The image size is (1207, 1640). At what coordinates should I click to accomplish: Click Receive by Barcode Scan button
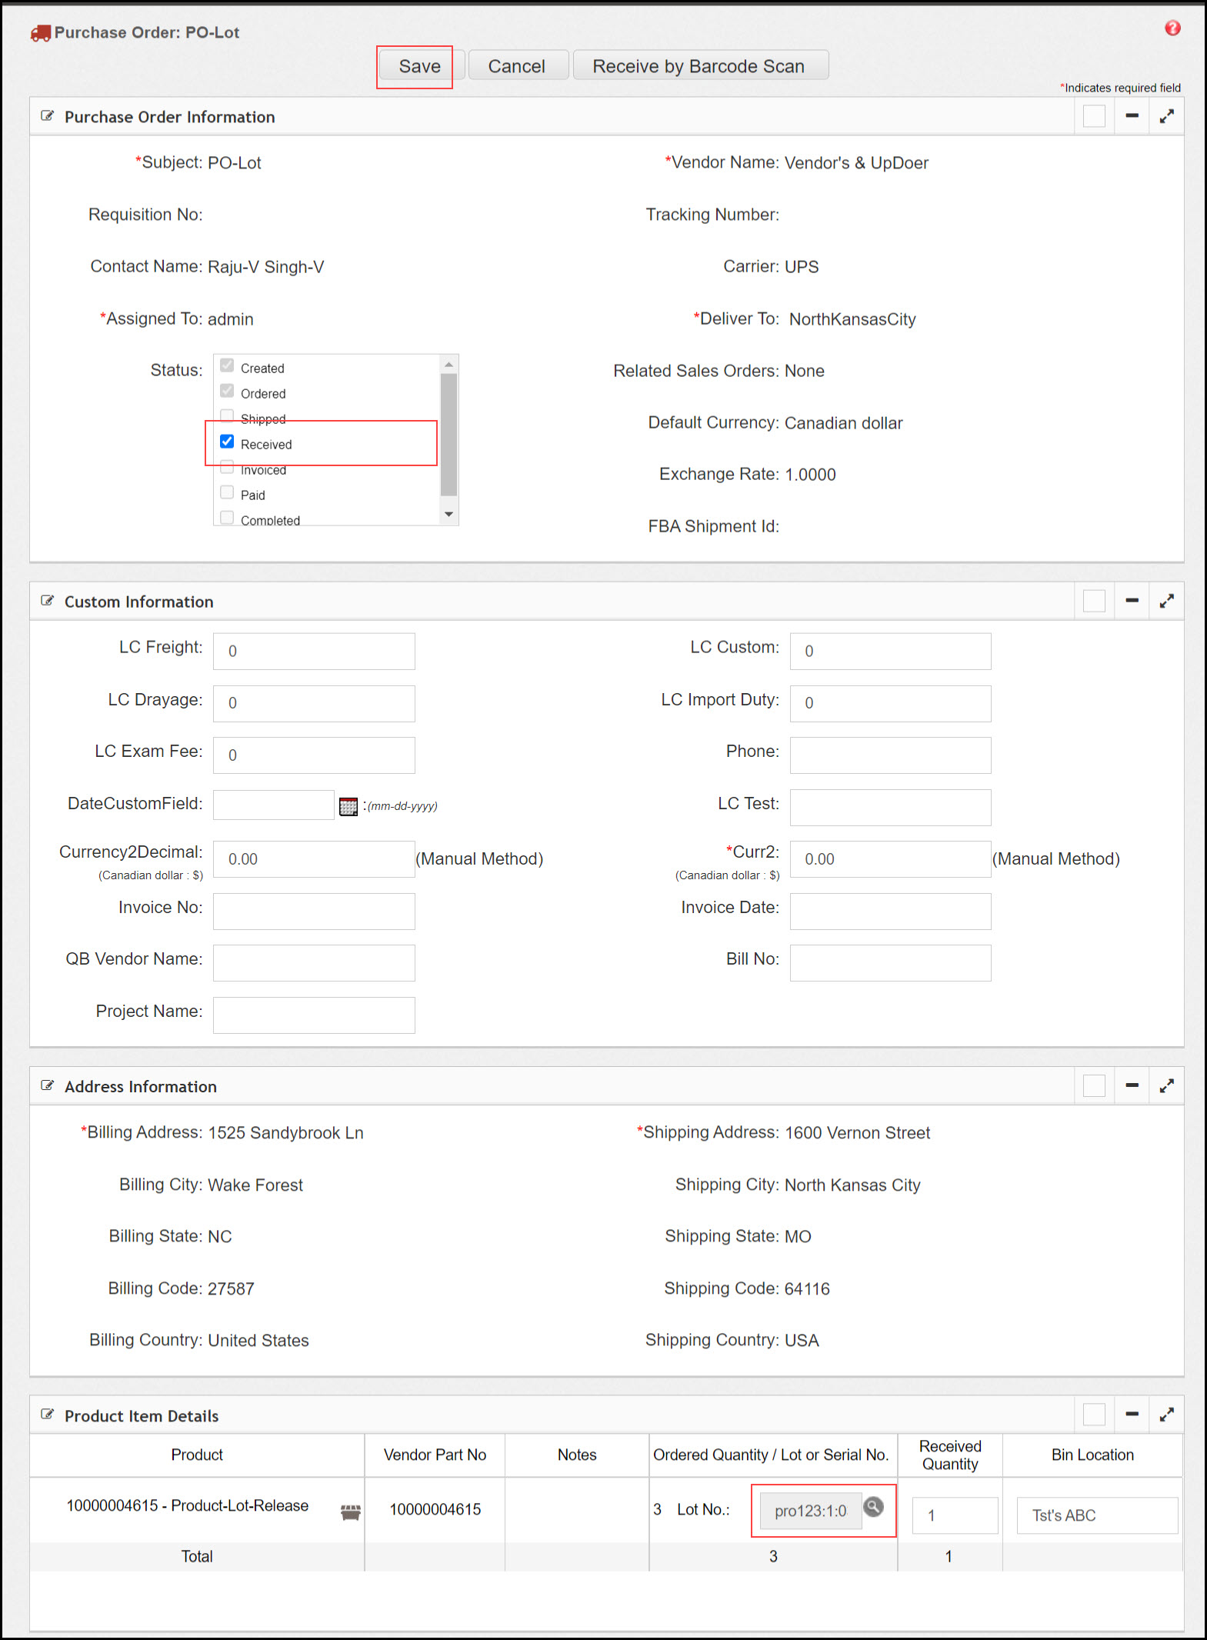click(700, 66)
